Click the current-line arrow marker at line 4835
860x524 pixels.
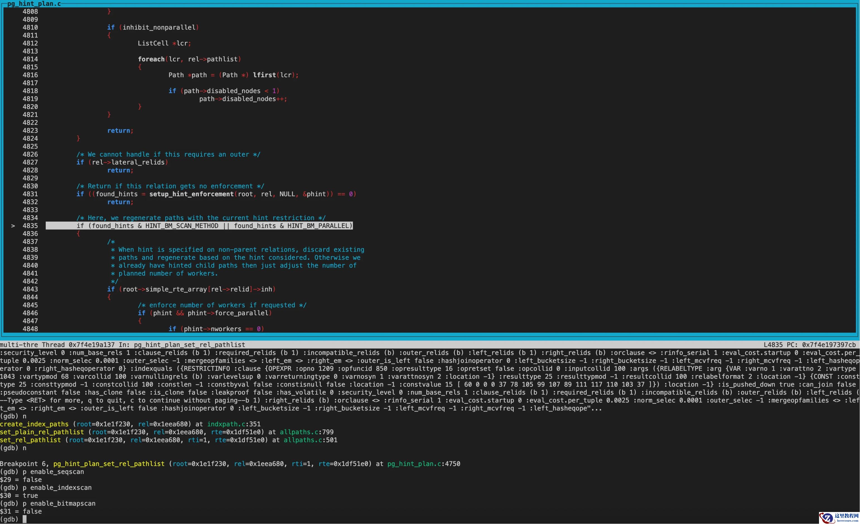[13, 226]
